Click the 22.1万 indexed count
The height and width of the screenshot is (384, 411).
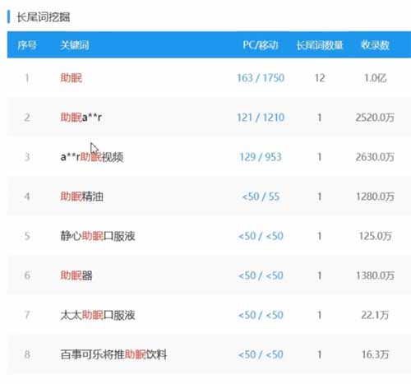point(375,315)
